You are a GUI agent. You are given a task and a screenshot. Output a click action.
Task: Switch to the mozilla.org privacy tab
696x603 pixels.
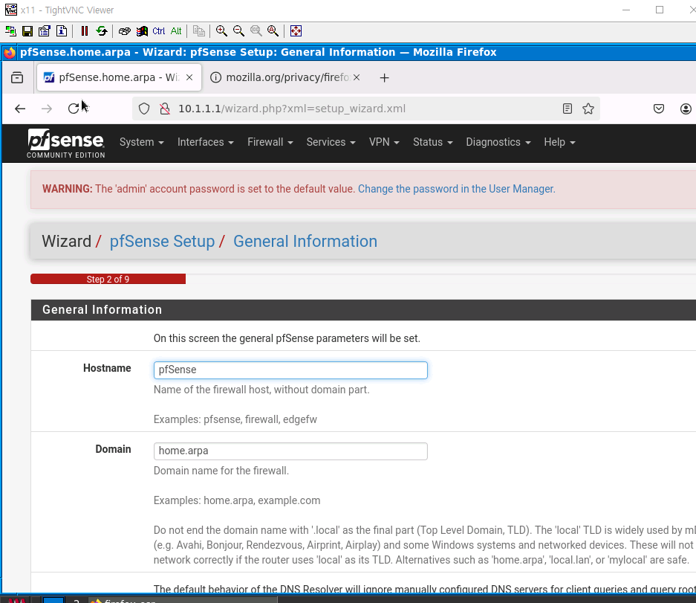[286, 78]
